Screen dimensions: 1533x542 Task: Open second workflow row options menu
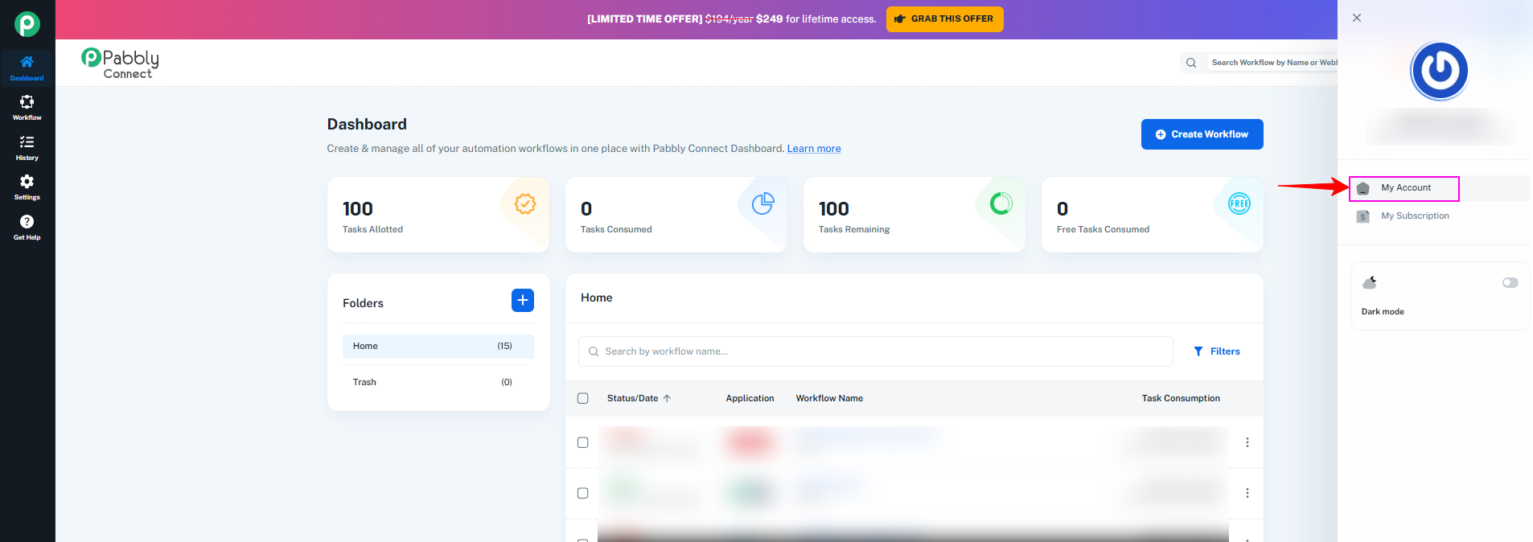pos(1247,493)
